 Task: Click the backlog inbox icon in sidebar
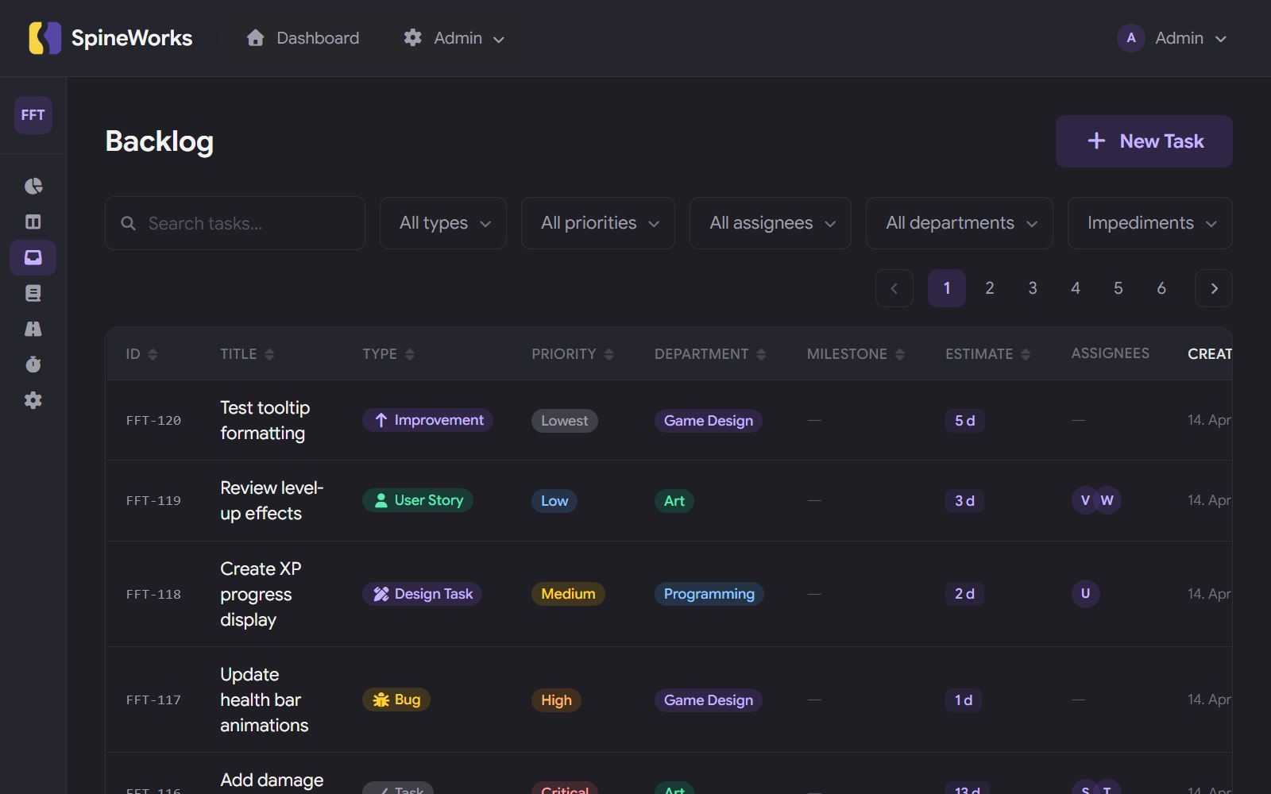pos(33,257)
